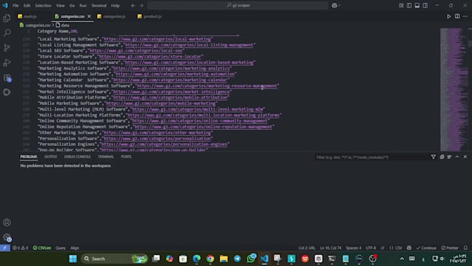Open the Edit menu
Screen dimensions: 472x266
[27, 6]
